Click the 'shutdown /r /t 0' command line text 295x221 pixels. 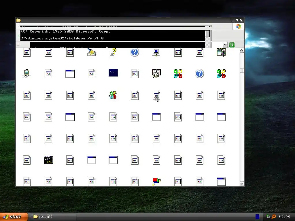(85, 38)
